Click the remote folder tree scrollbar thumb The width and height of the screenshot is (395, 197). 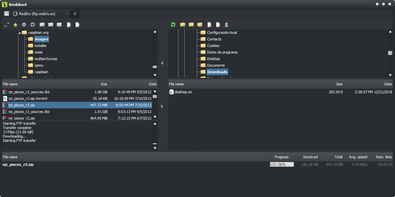[155, 67]
